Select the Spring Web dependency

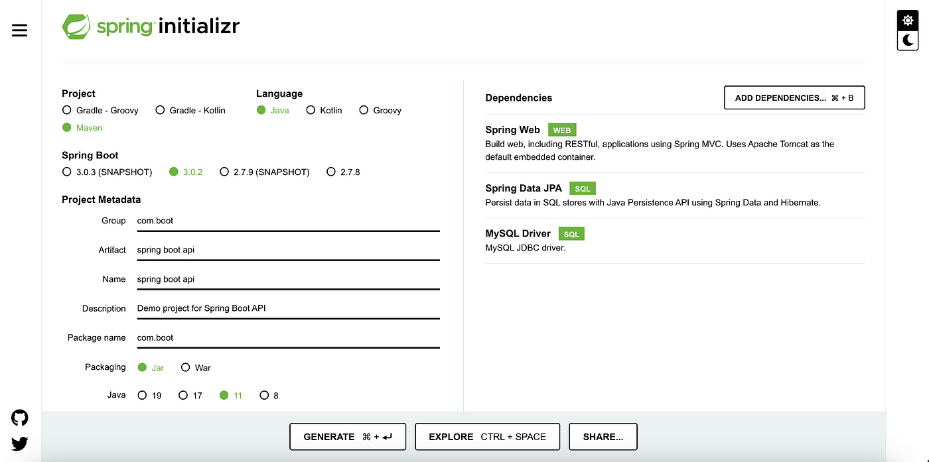(675, 143)
